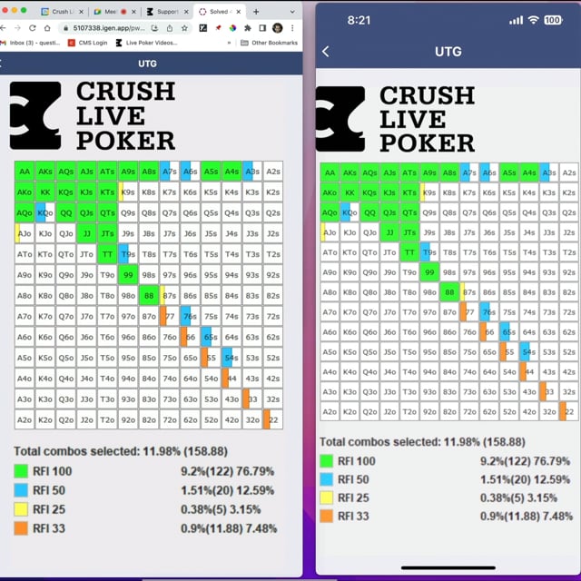This screenshot has height=581, width=581.
Task: Click the orange RFI 33 swatch in browser
Action: click(21, 528)
